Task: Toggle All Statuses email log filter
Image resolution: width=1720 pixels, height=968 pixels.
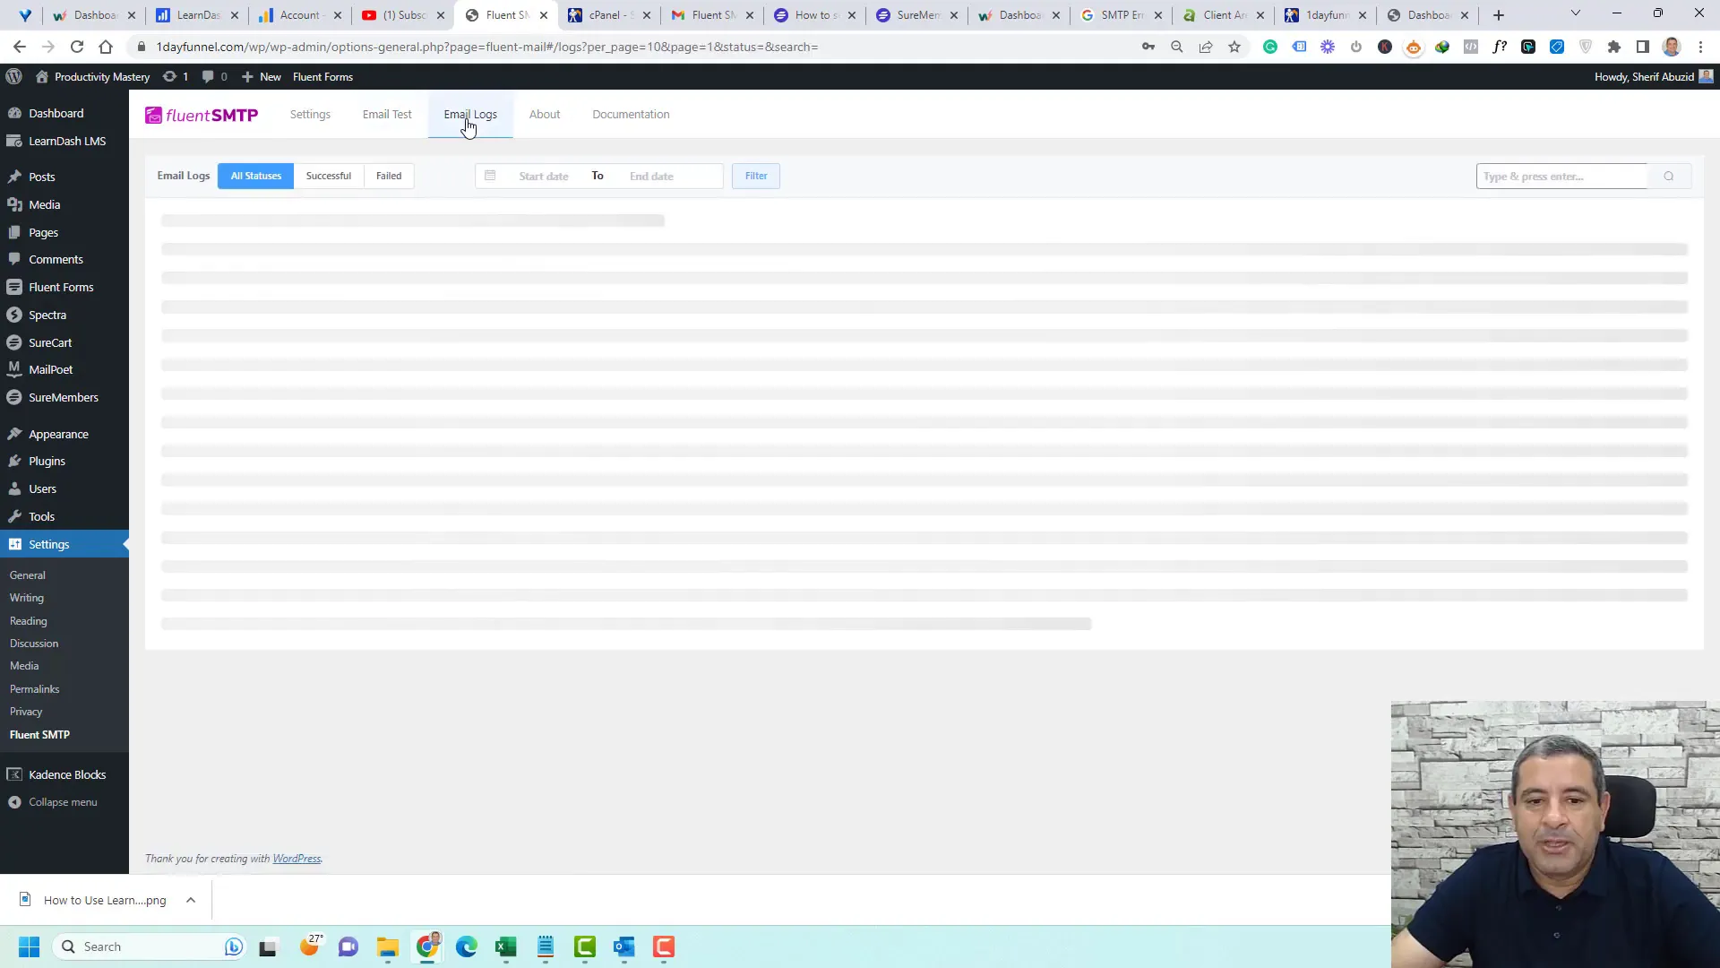Action: [255, 175]
